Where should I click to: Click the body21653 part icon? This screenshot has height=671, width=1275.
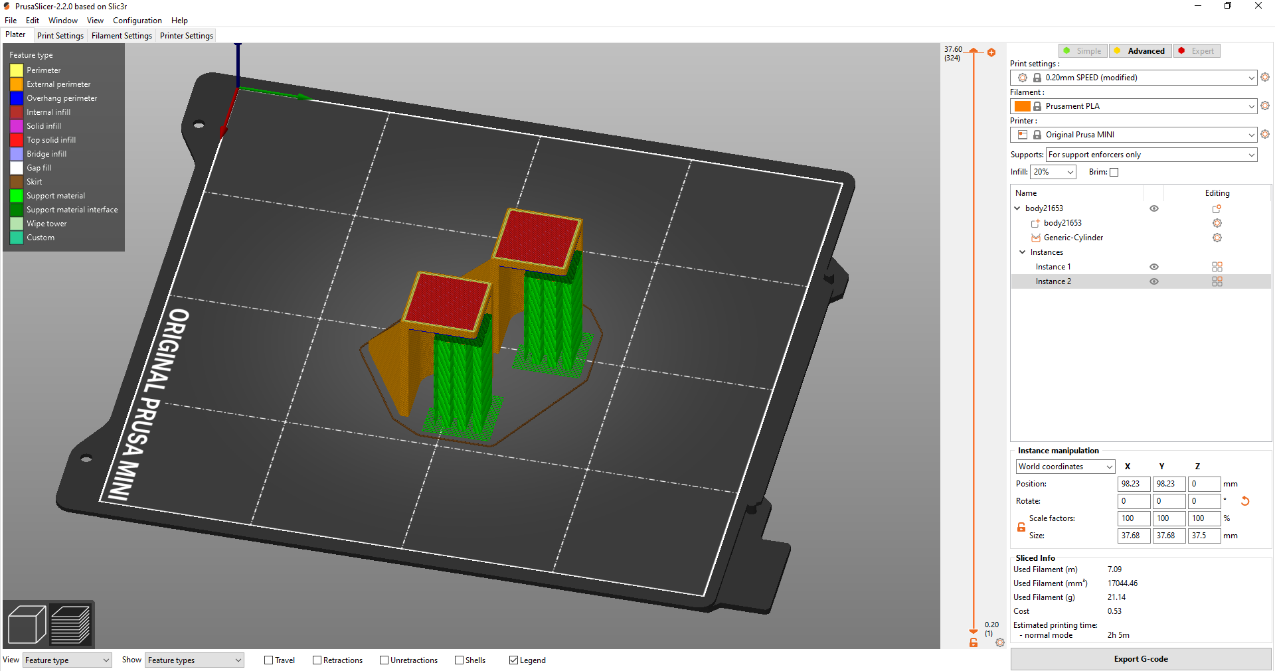[1035, 223]
